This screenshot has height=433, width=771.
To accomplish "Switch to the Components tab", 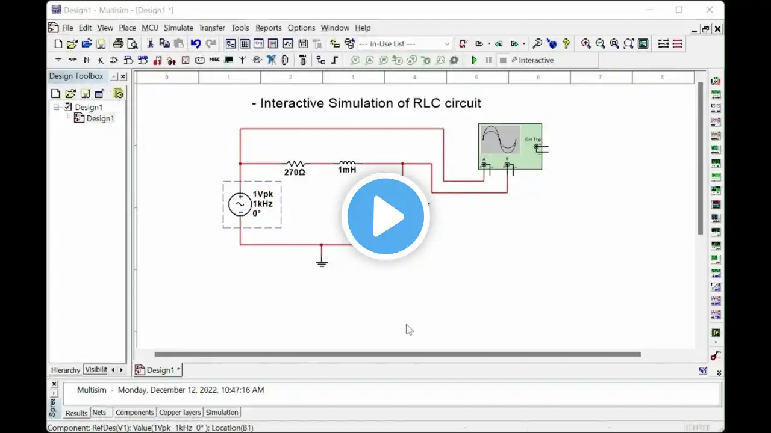I will click(x=134, y=413).
